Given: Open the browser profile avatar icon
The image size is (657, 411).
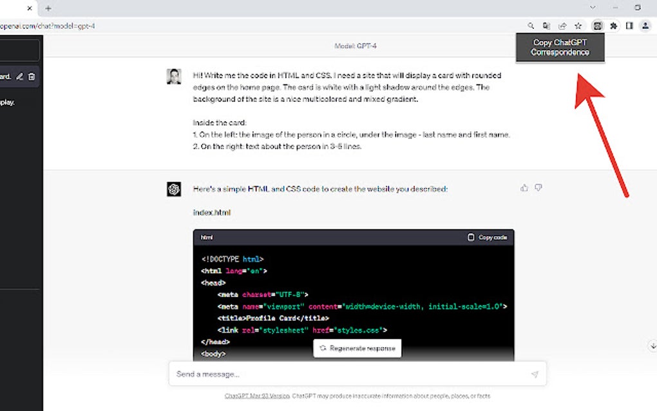Looking at the screenshot, I should 645,26.
